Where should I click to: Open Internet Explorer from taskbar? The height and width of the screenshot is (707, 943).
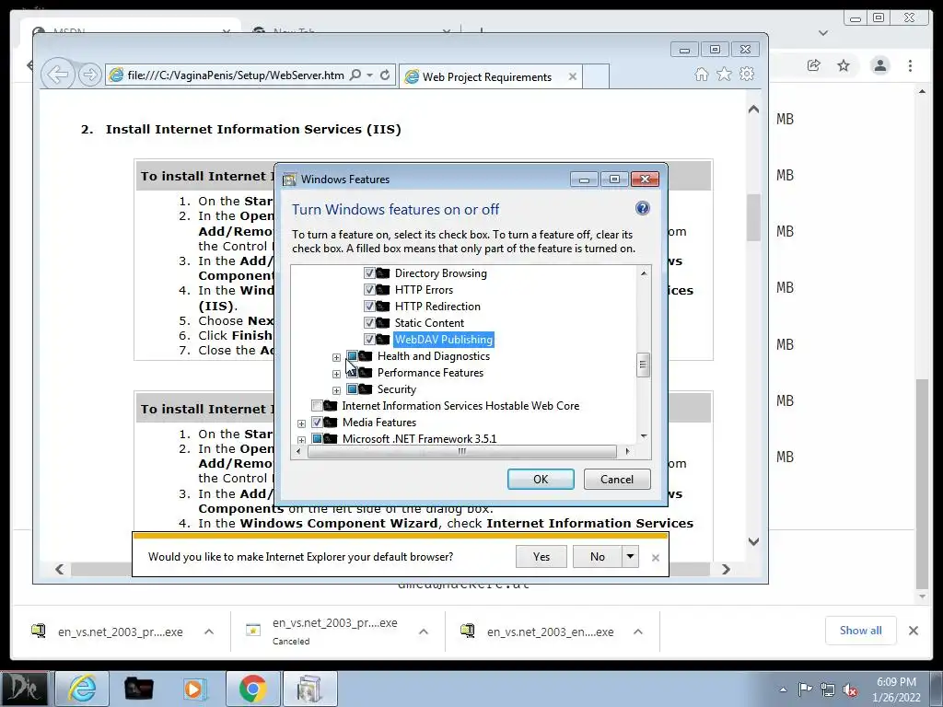coord(81,689)
